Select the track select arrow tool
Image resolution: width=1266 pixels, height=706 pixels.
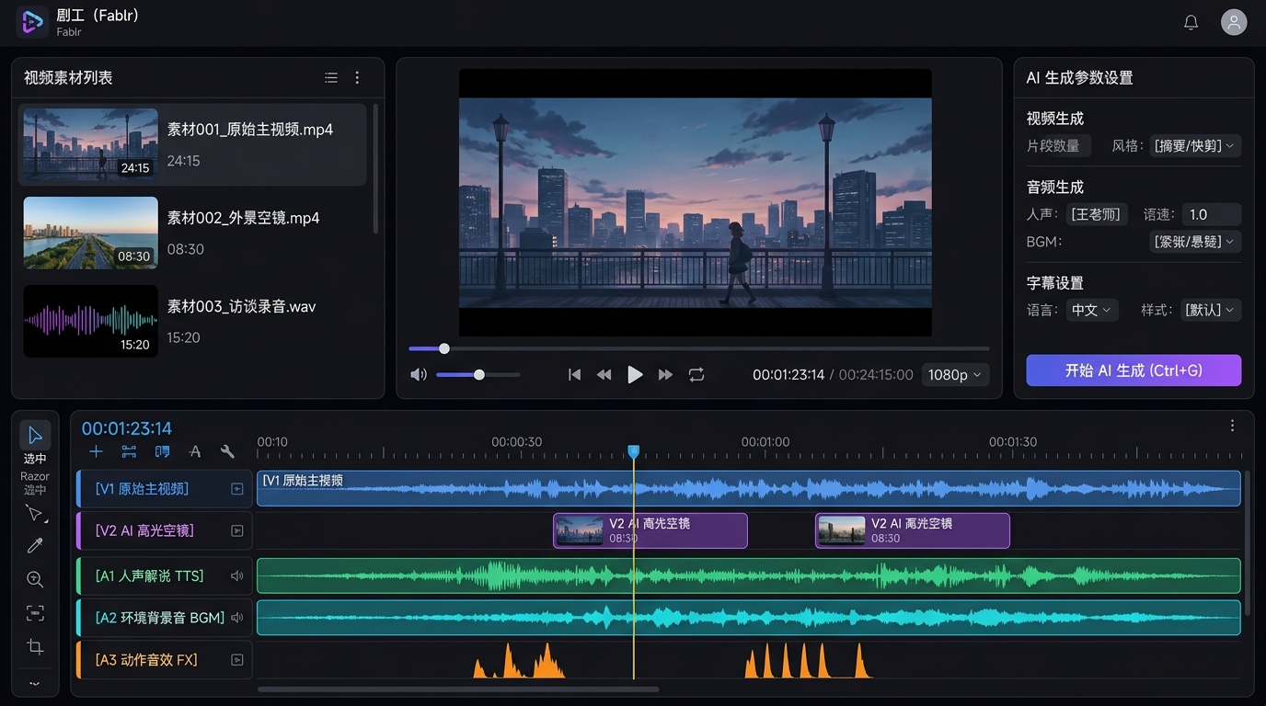coord(35,513)
